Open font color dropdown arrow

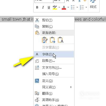pyautogui.click(x=68, y=7)
